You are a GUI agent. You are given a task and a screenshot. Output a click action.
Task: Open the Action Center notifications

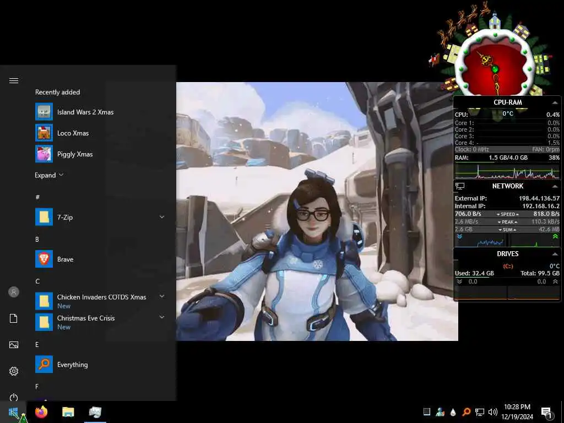(547, 413)
